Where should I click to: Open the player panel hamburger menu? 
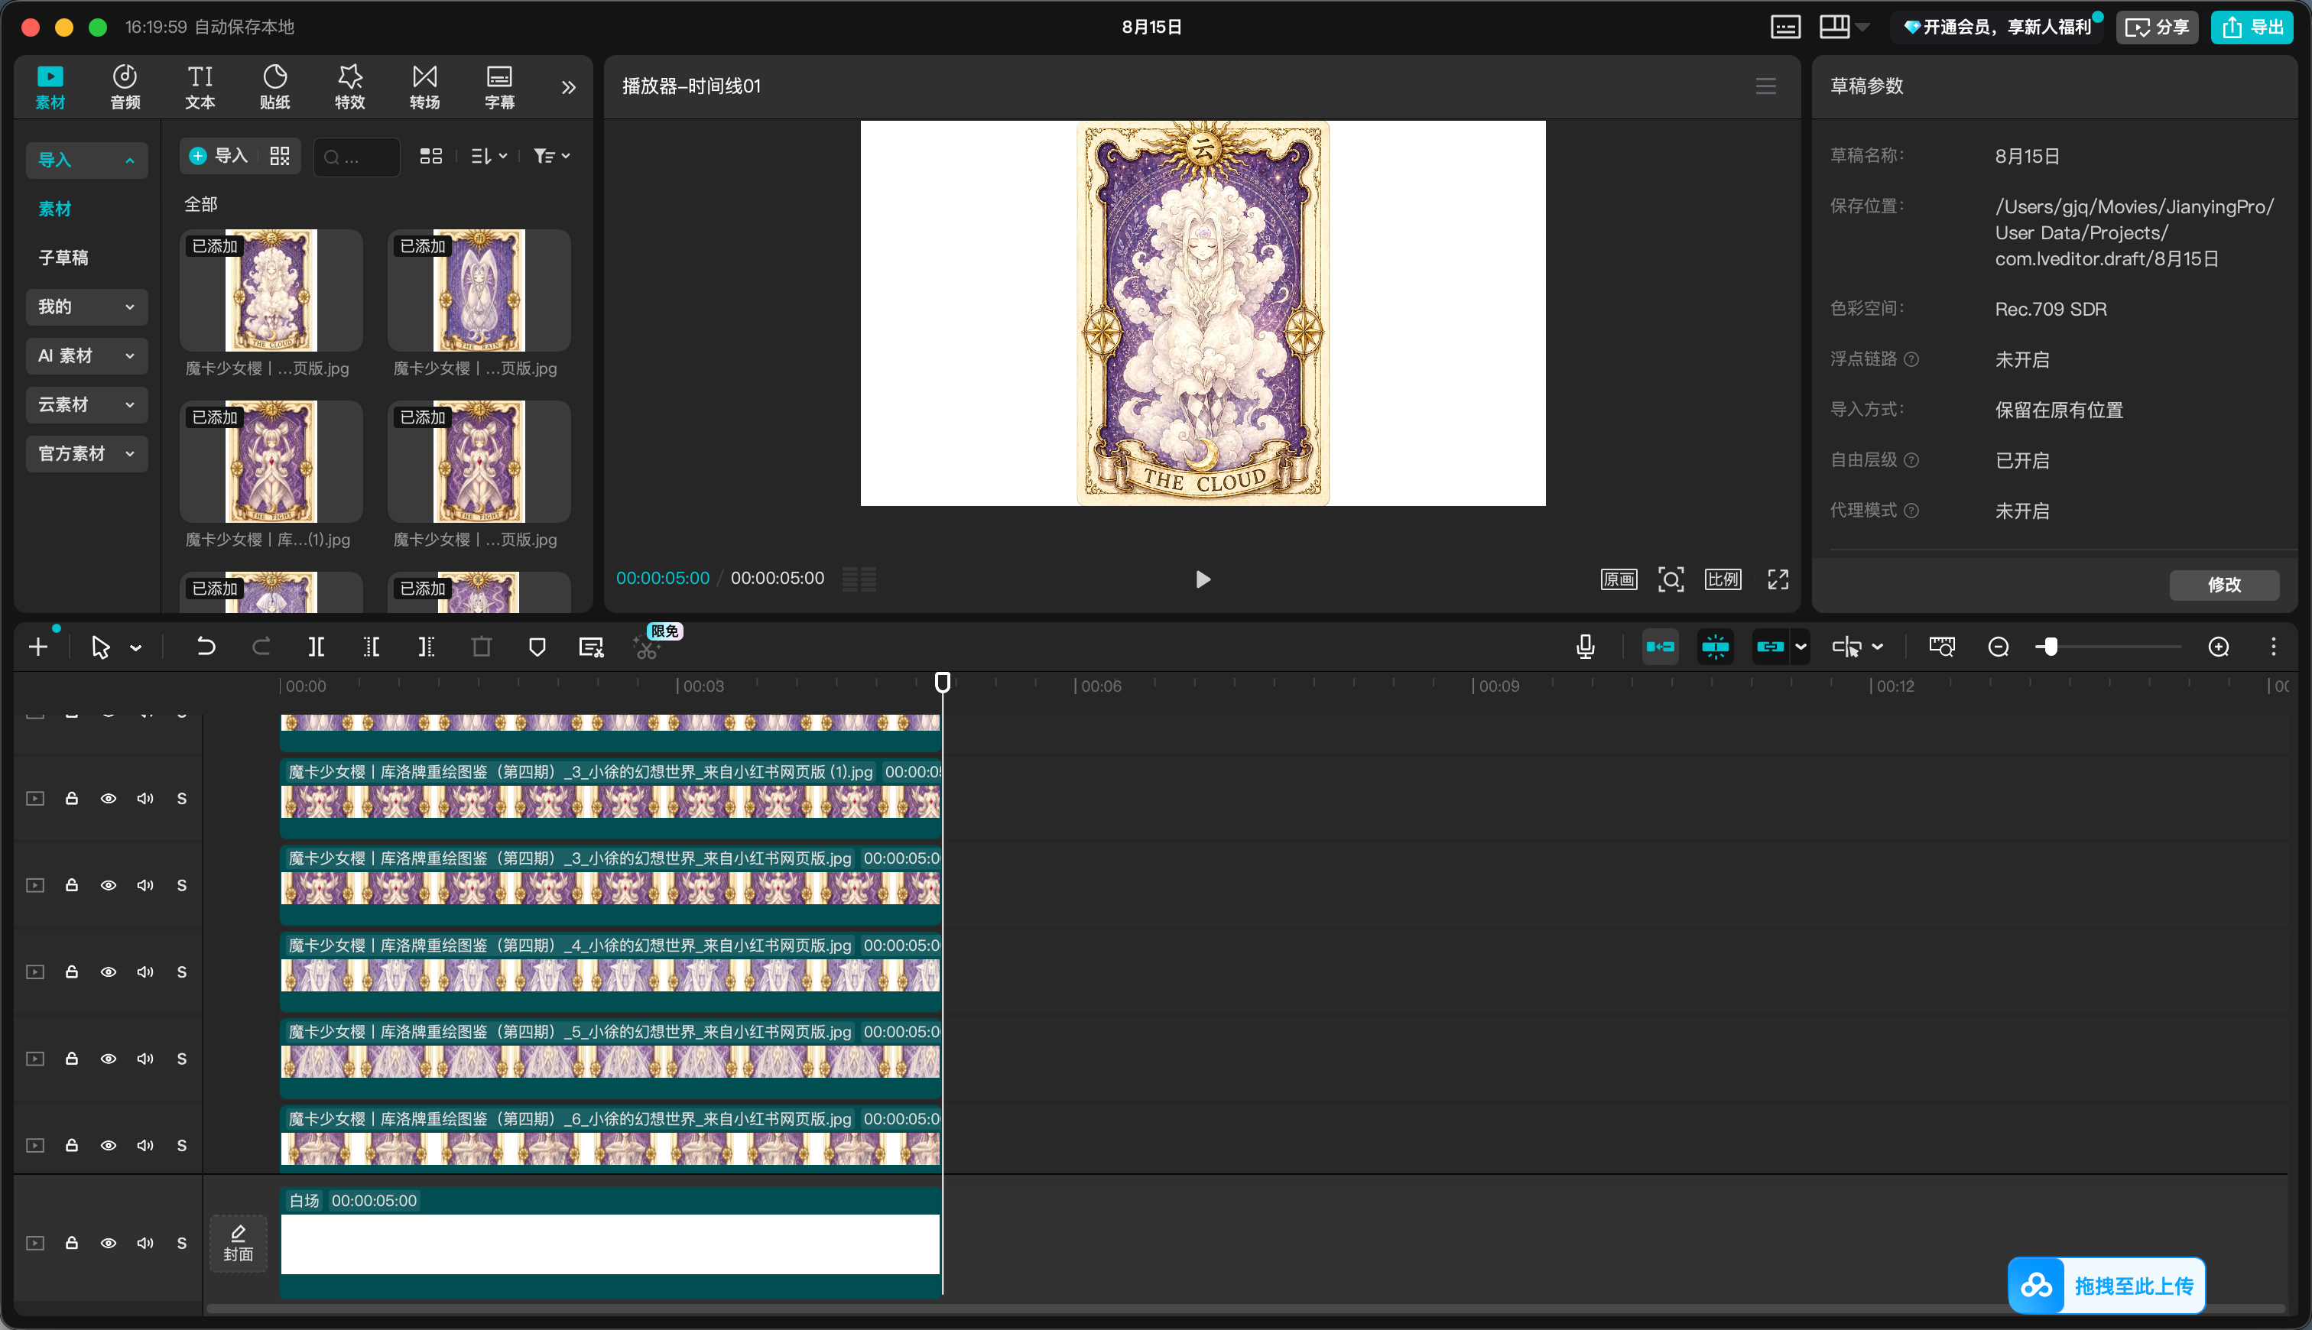point(1766,86)
